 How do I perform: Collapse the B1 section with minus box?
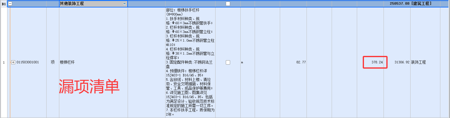coord(10,4)
